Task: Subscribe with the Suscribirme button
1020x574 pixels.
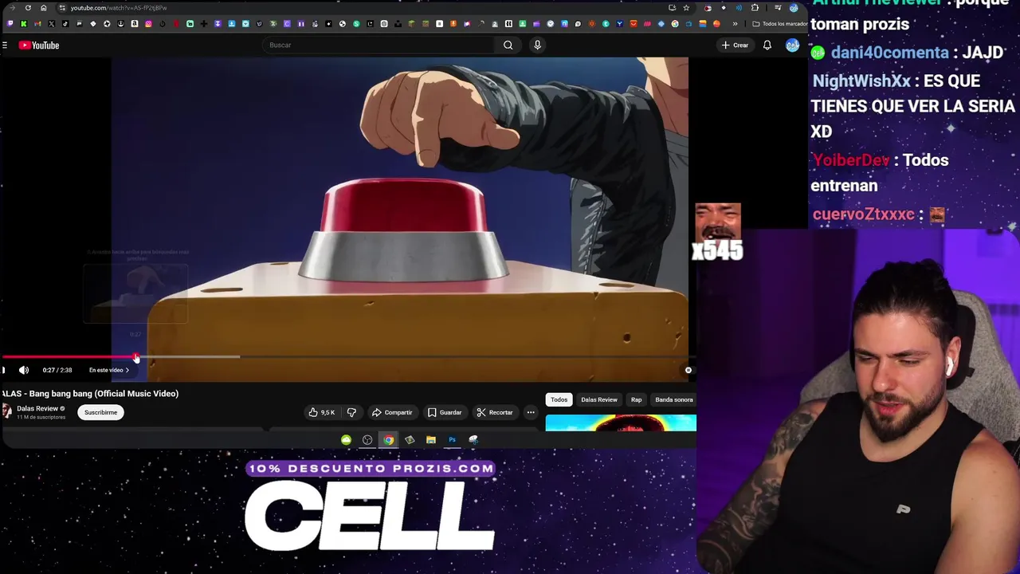Action: [100, 412]
